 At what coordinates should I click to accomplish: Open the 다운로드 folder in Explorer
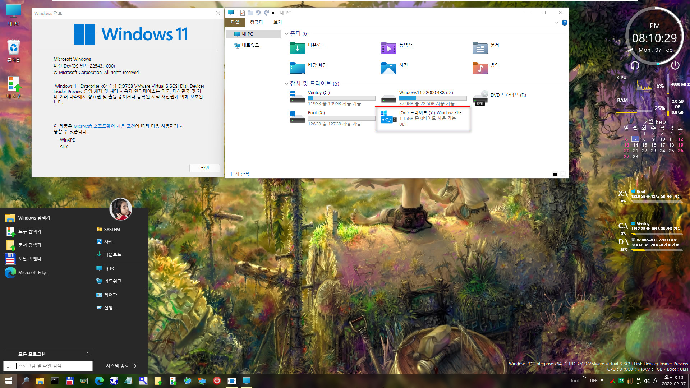coord(308,48)
